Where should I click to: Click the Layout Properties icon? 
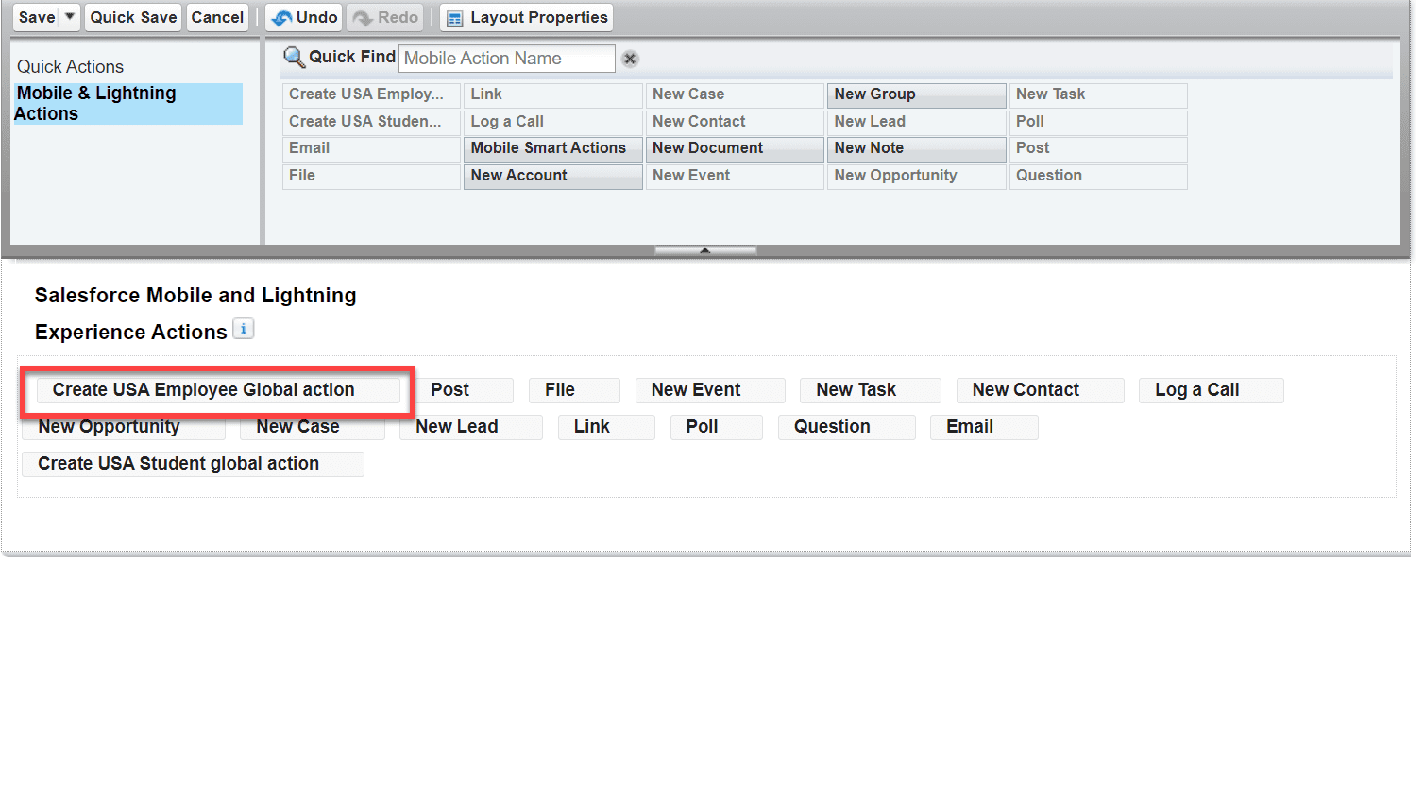(457, 17)
